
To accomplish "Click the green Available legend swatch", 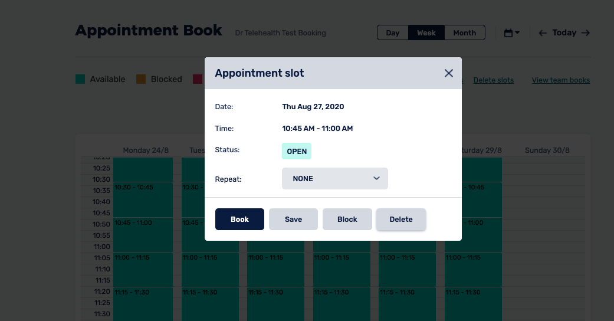I will point(80,79).
